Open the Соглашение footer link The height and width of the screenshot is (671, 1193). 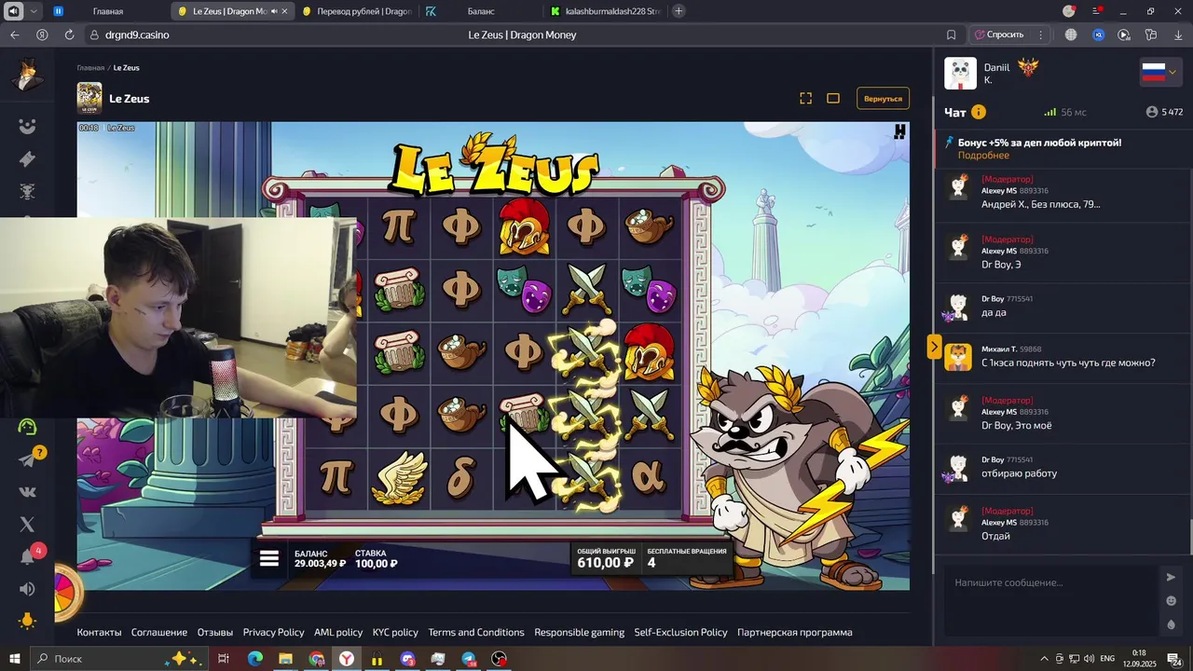point(159,632)
